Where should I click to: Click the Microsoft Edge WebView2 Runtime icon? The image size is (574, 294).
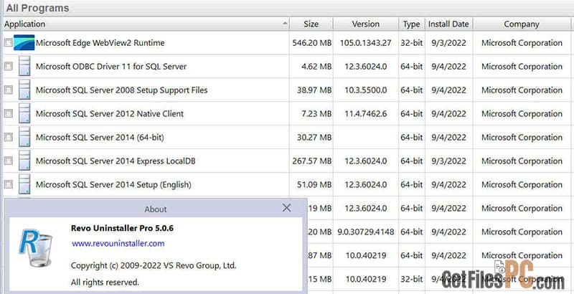[24, 43]
